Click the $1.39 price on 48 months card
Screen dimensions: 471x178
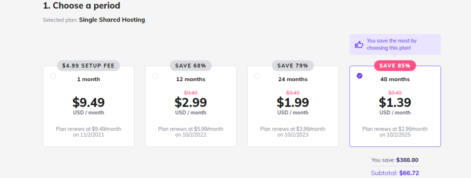(x=395, y=102)
